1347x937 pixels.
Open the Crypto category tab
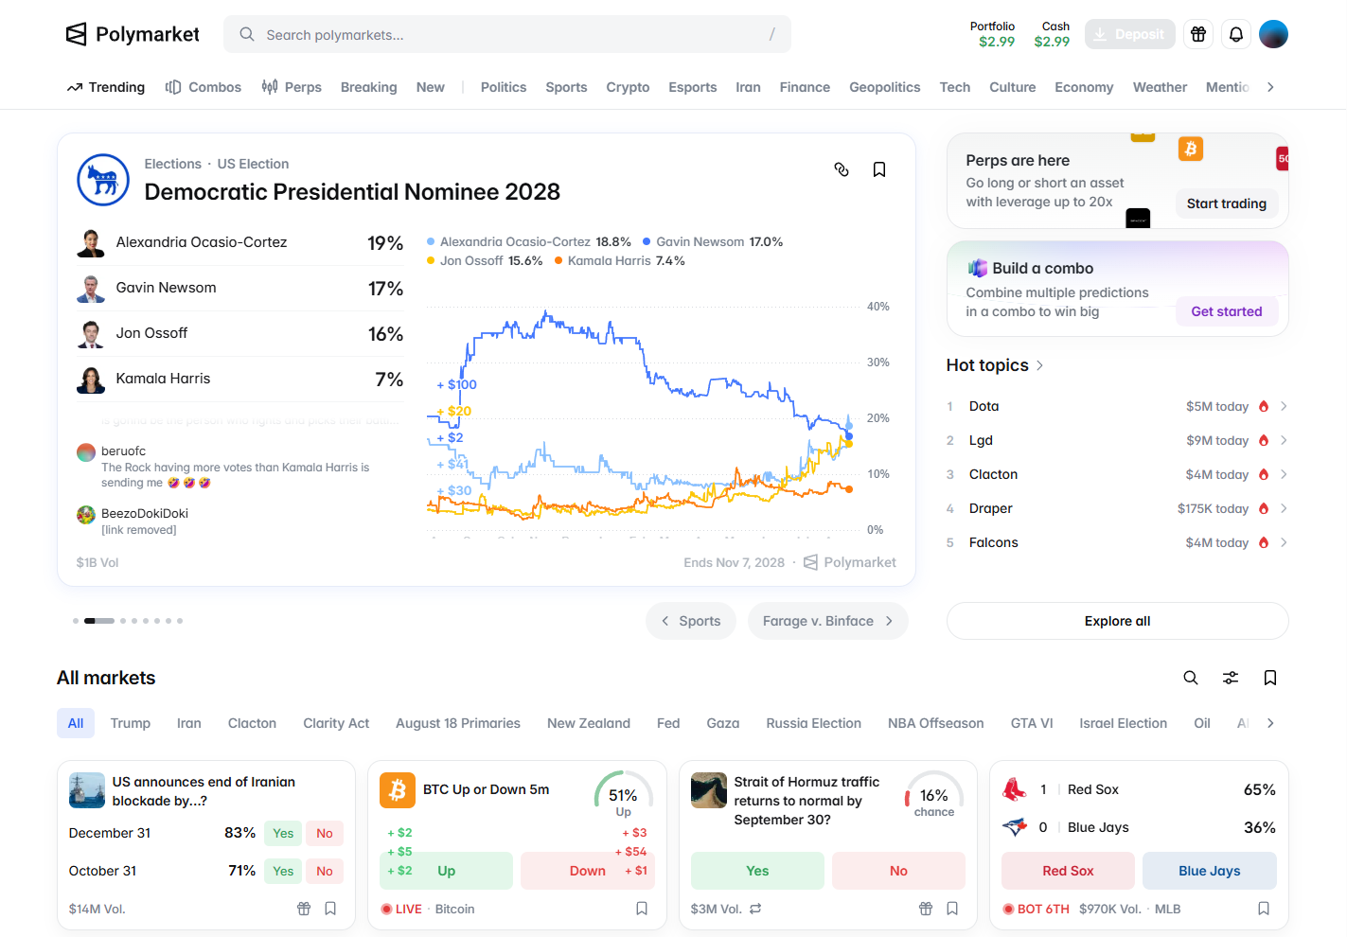pos(628,87)
